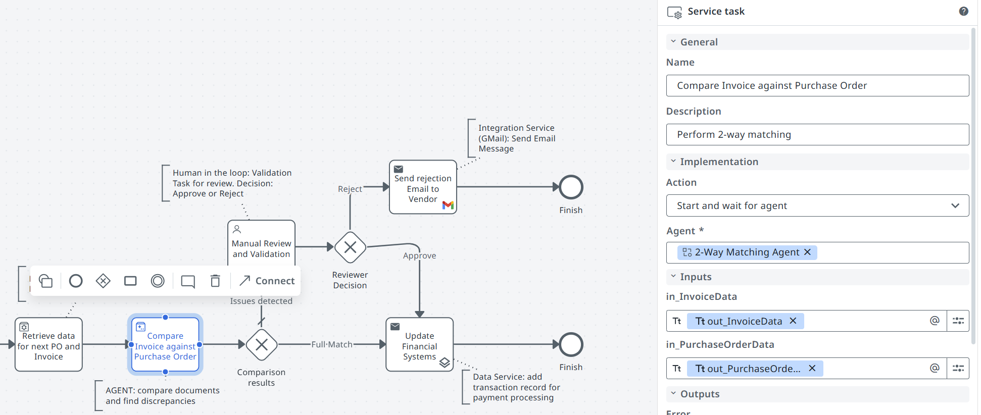Image resolution: width=981 pixels, height=415 pixels.
Task: Remove out_InvoiceData variable chip
Action: [793, 321]
